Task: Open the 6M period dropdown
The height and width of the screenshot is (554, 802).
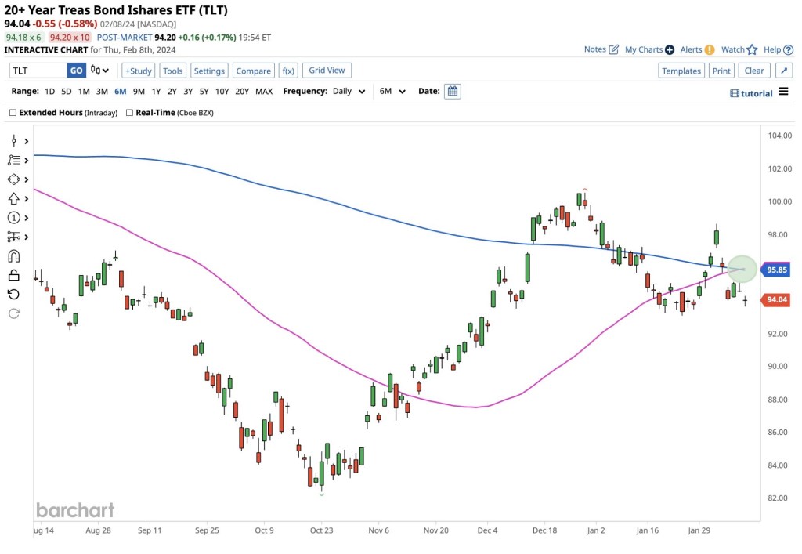Action: [392, 92]
